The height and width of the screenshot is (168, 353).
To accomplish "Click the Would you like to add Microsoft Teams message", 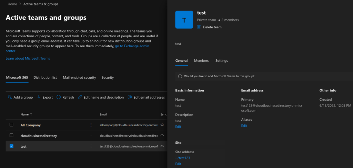I will [x=219, y=76].
